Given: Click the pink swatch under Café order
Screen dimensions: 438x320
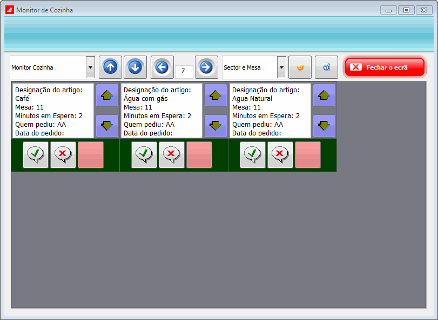Looking at the screenshot, I should [x=91, y=155].
